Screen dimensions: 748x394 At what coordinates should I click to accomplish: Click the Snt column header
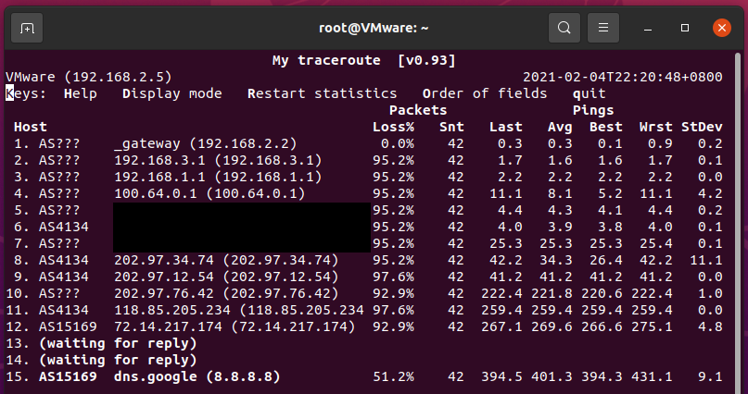point(451,127)
